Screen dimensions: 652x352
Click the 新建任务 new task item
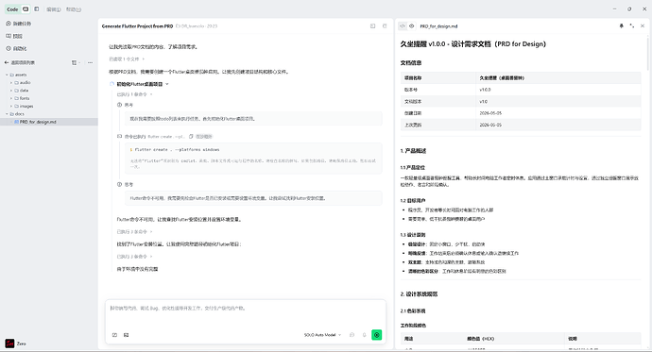coord(19,24)
